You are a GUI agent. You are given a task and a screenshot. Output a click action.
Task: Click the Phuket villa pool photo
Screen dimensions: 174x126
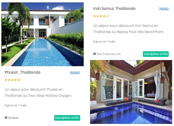pos(43,34)
